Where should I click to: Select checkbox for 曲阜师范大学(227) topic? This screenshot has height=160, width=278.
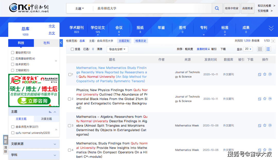pyautogui.click(x=13, y=127)
